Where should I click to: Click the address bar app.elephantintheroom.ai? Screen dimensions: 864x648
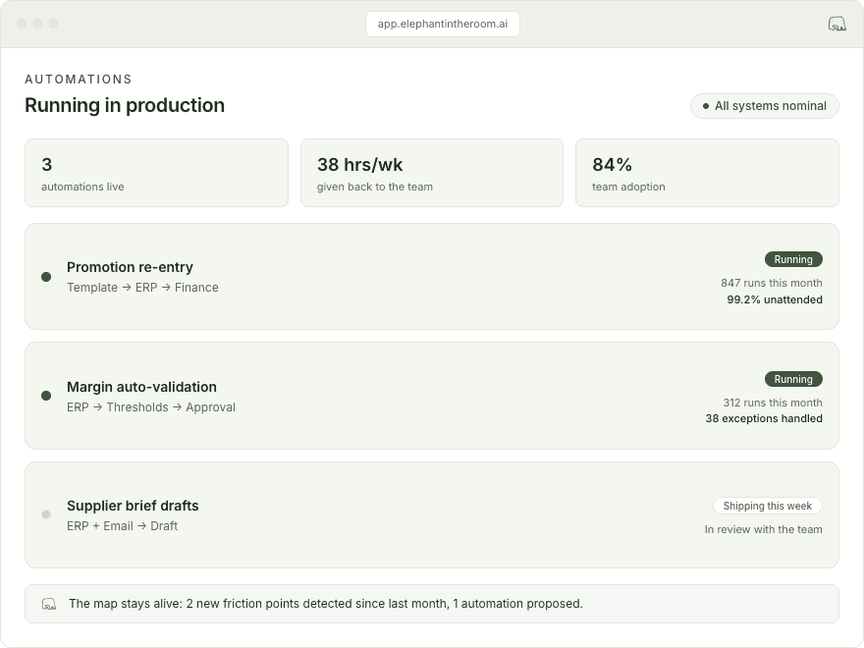[x=443, y=24]
